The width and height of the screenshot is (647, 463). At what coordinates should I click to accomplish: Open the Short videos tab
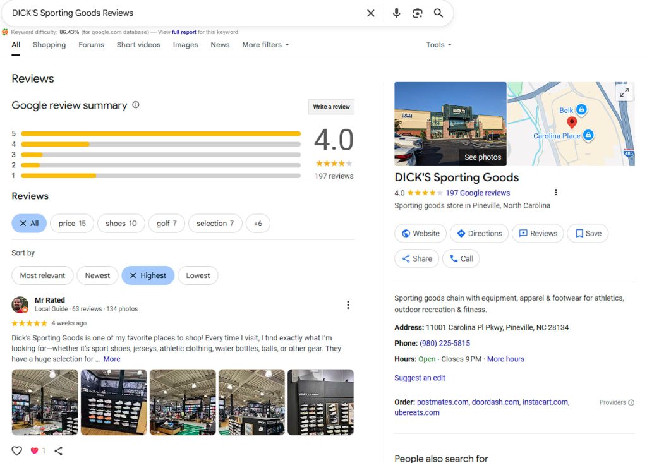[x=138, y=45]
